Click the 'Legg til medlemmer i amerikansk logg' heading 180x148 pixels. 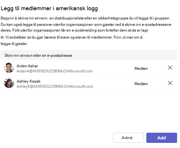coord(49,9)
